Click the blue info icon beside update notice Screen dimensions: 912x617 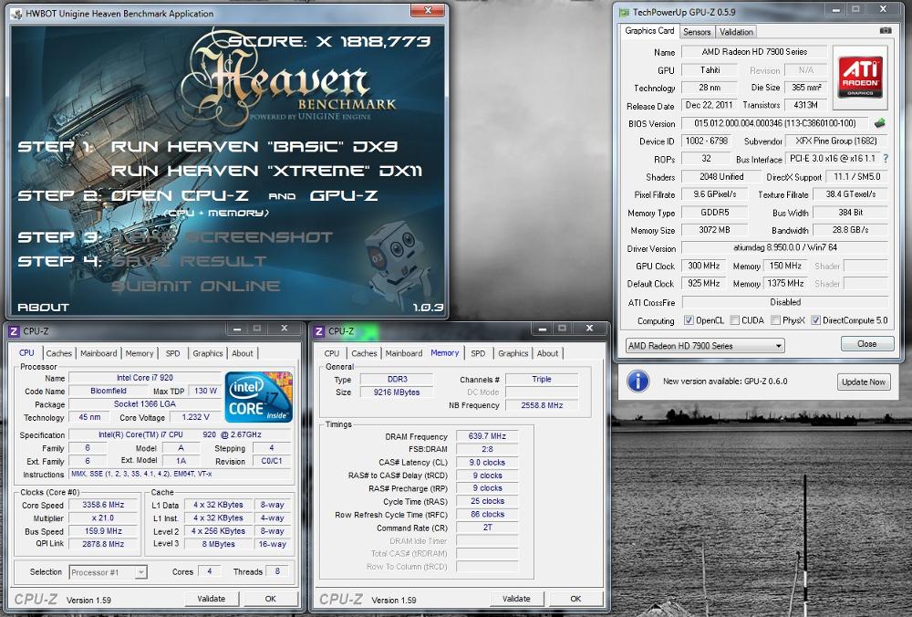tap(638, 382)
